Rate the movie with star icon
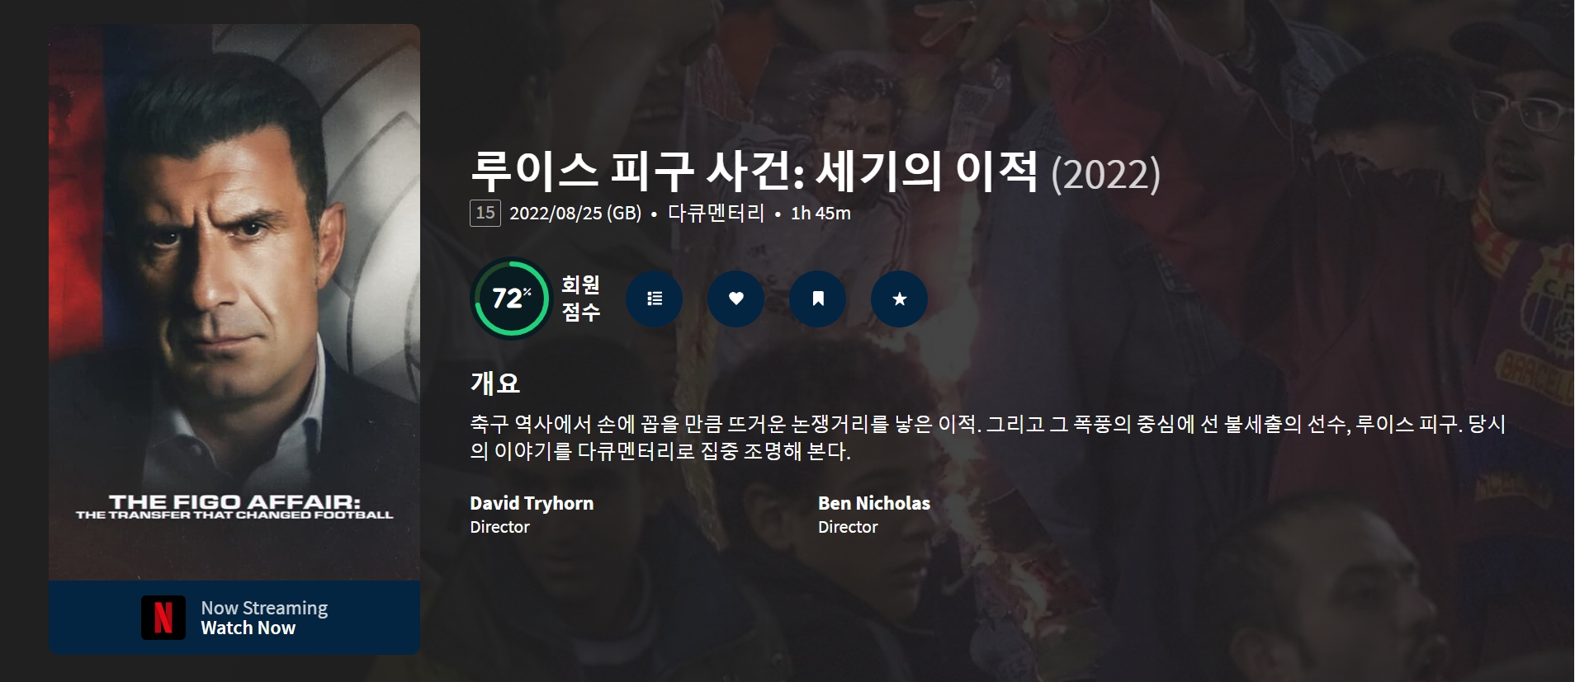This screenshot has width=1575, height=682. click(899, 299)
